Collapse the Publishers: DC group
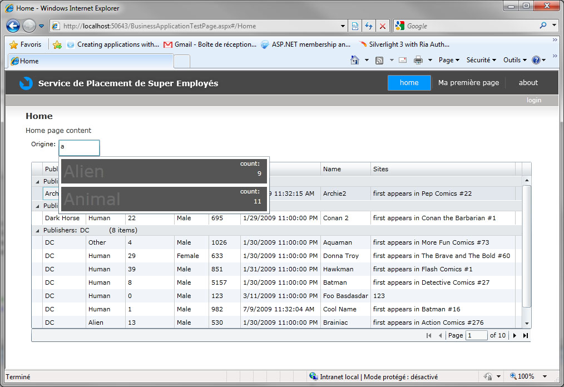The width and height of the screenshot is (564, 387). 38,230
